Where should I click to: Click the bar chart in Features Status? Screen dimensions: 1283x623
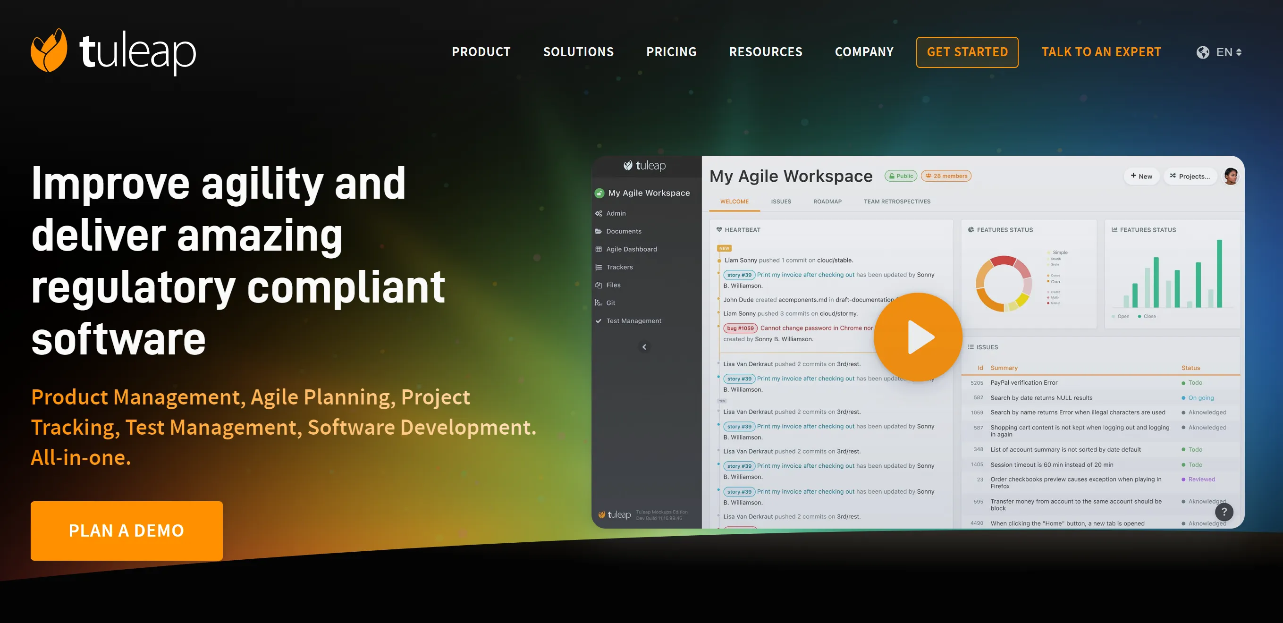coord(1173,274)
